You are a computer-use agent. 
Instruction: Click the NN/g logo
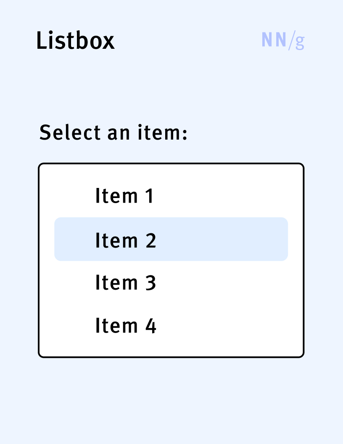pyautogui.click(x=282, y=40)
